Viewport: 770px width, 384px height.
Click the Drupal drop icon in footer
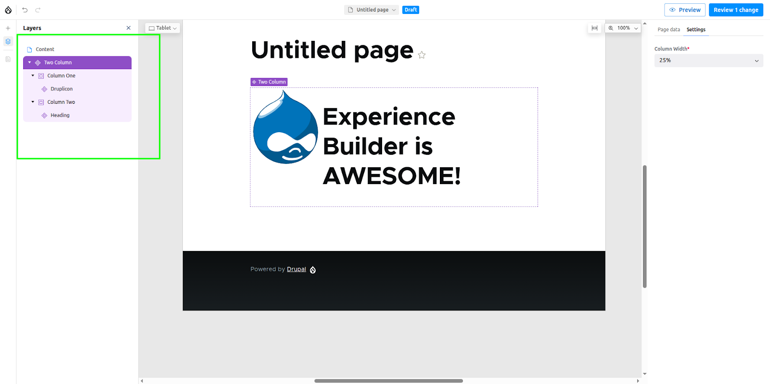tap(313, 270)
